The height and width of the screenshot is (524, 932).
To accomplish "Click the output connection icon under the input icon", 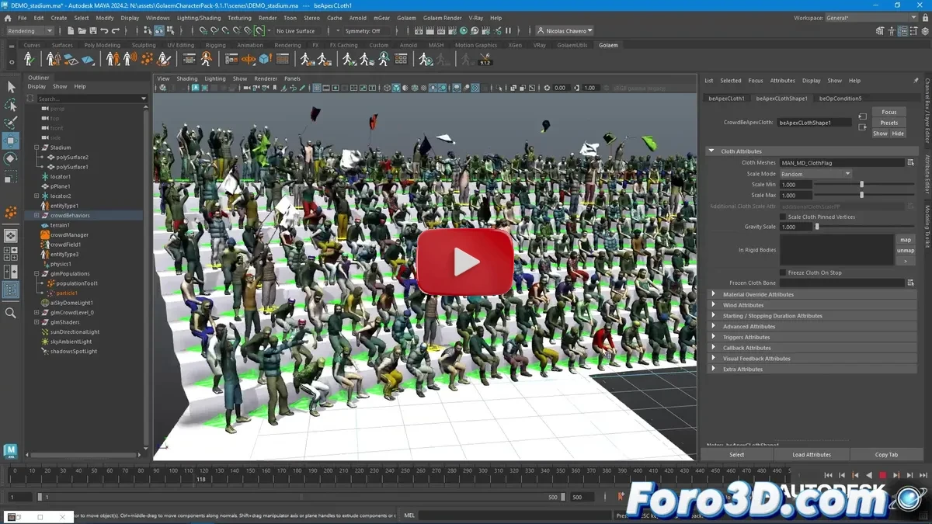I will pyautogui.click(x=862, y=127).
